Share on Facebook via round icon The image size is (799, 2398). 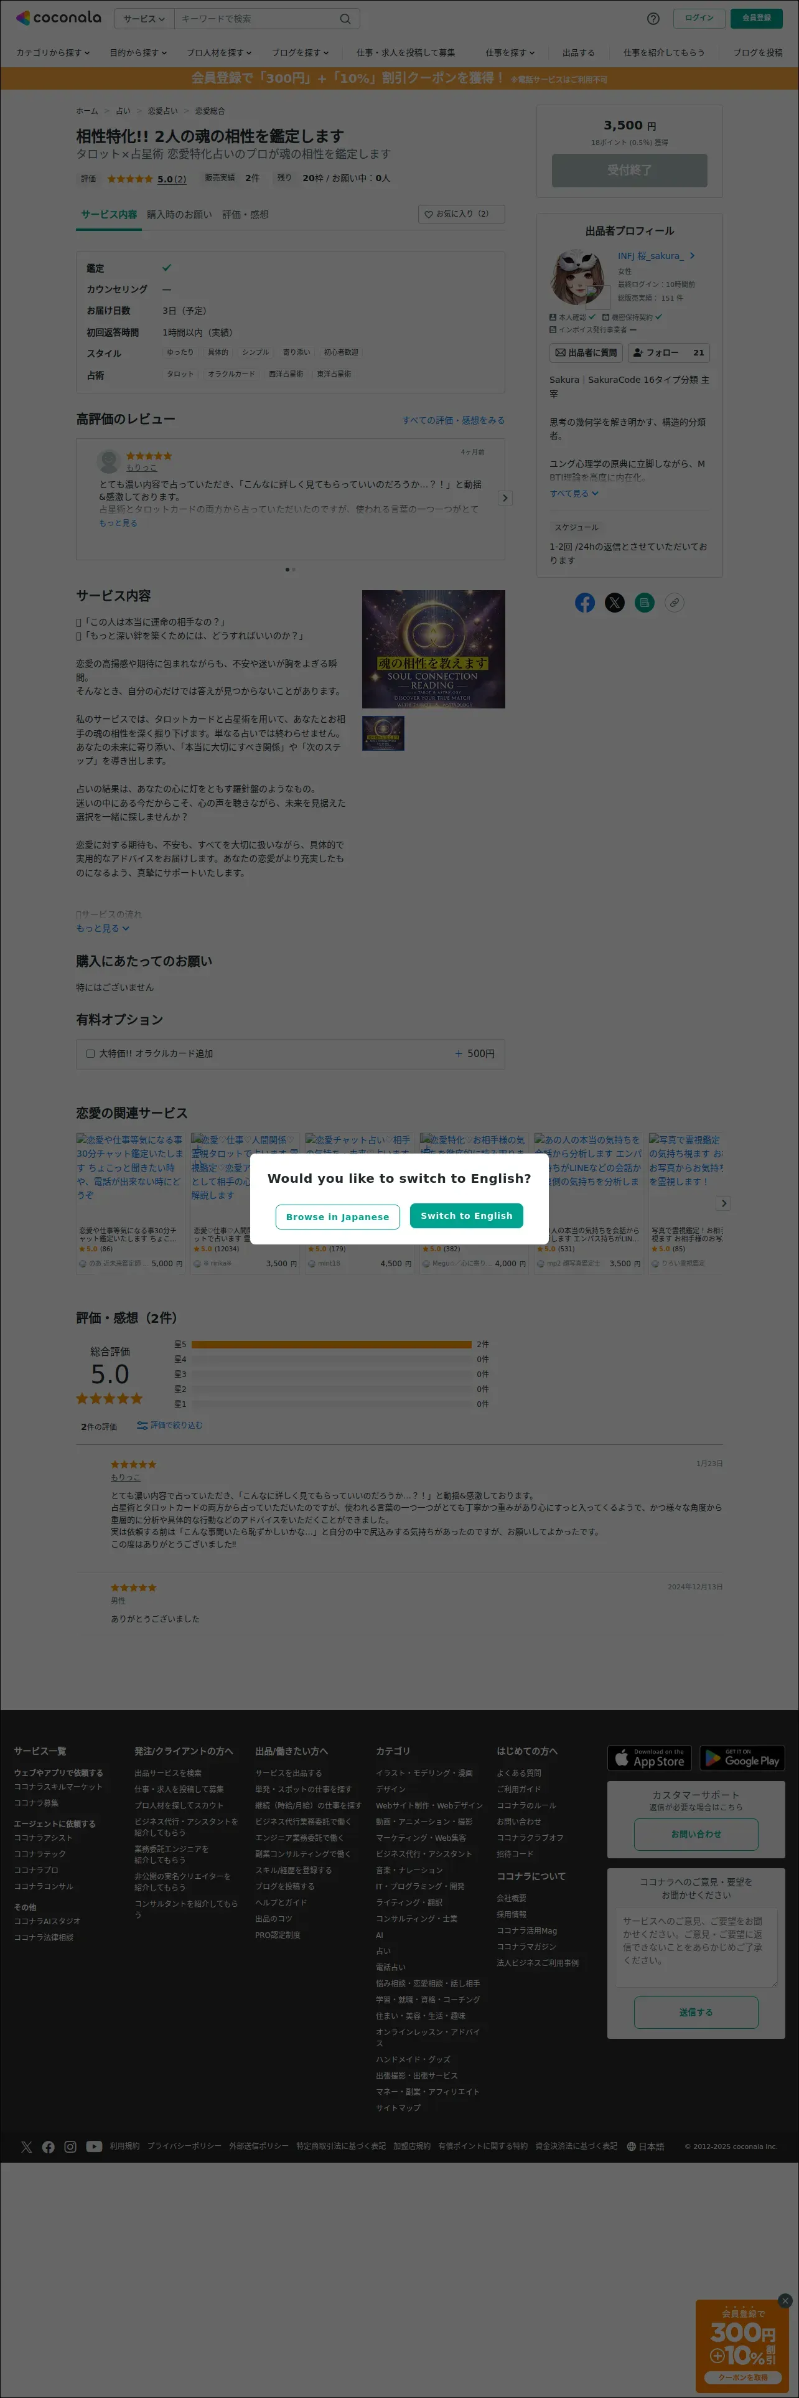[x=585, y=602]
